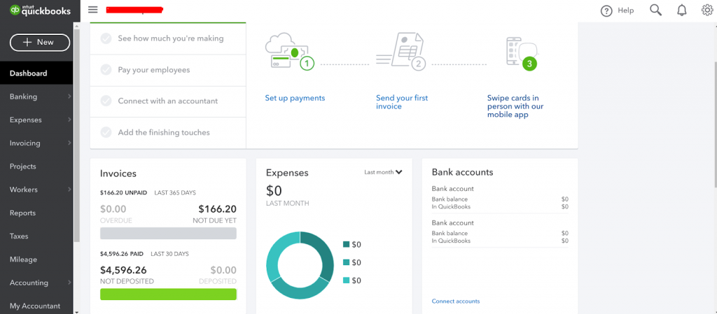Click the $0.00 Deposited amount
The height and width of the screenshot is (314, 717).
tap(223, 270)
